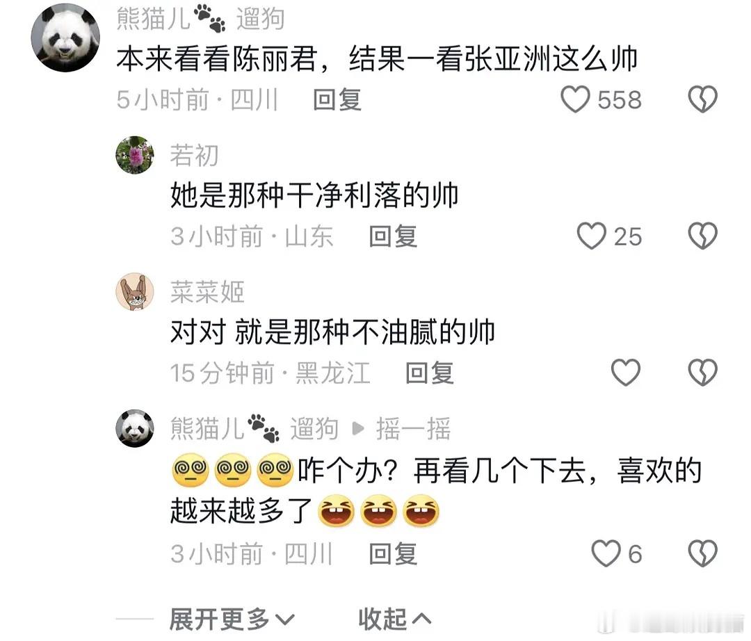Reply to 菜菜姬's 15分钟前 comment
Viewport: 751px width, 641px height.
tap(430, 373)
